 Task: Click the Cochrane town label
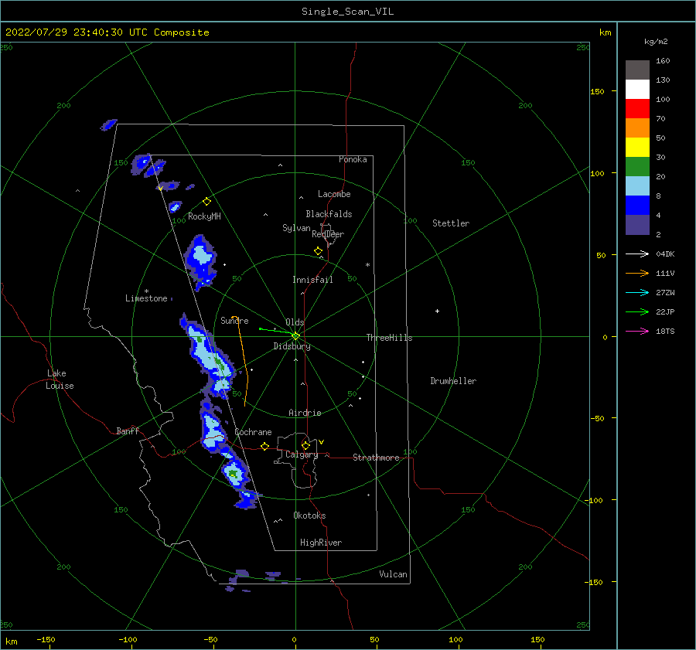253,432
